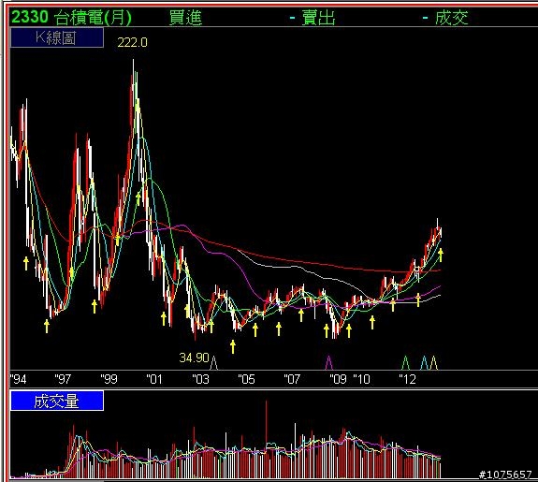Click the 買進 label in header
The width and height of the screenshot is (538, 482).
point(185,18)
